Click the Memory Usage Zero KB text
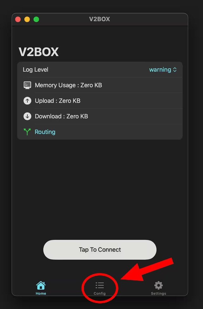203x309 pixels. (68, 85)
